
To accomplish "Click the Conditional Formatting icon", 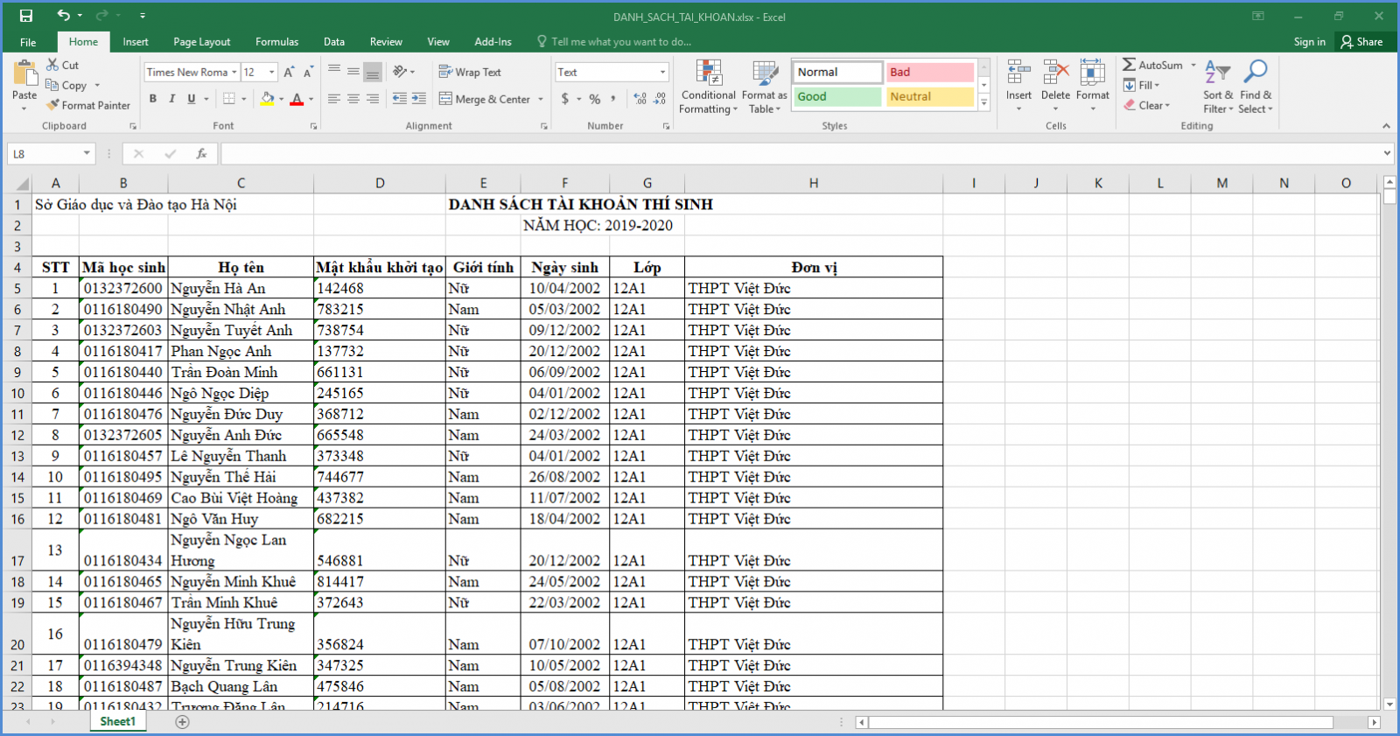I will click(708, 74).
